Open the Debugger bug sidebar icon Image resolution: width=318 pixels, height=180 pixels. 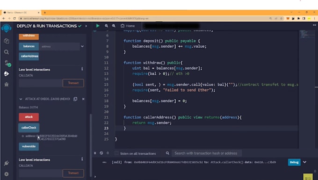click(7, 85)
